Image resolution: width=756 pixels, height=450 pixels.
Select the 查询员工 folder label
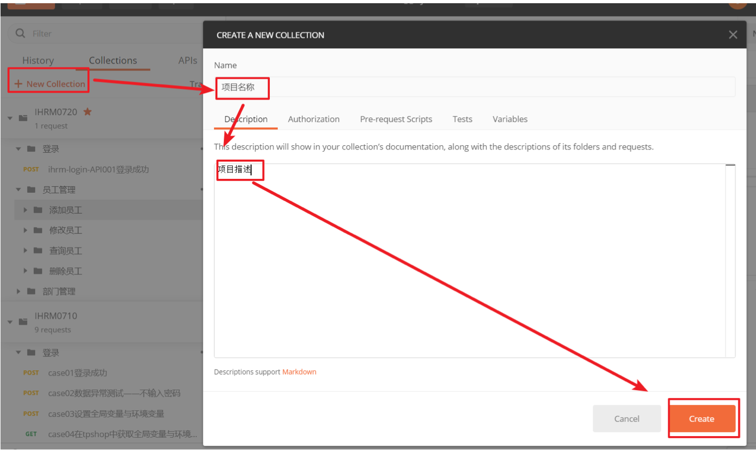click(x=65, y=251)
